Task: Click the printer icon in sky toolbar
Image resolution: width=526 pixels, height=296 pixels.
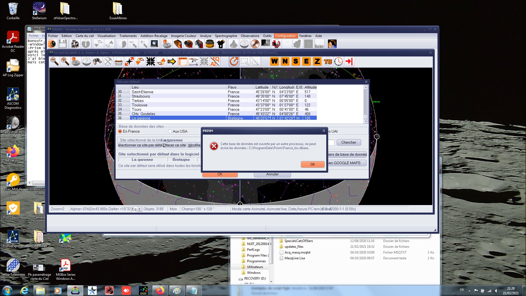Action: pyautogui.click(x=118, y=62)
